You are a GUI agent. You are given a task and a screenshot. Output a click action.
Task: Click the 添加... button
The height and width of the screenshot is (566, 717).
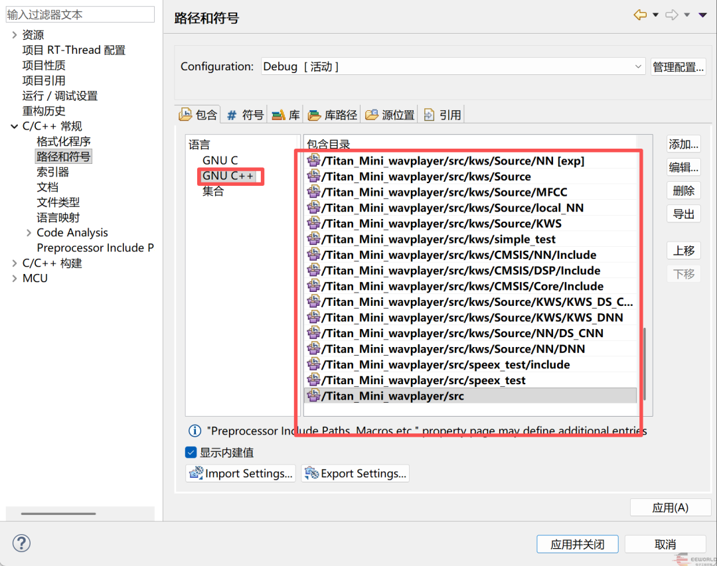[684, 145]
